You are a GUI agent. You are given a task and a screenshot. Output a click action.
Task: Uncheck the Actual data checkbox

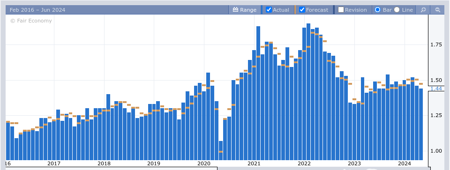tap(269, 10)
